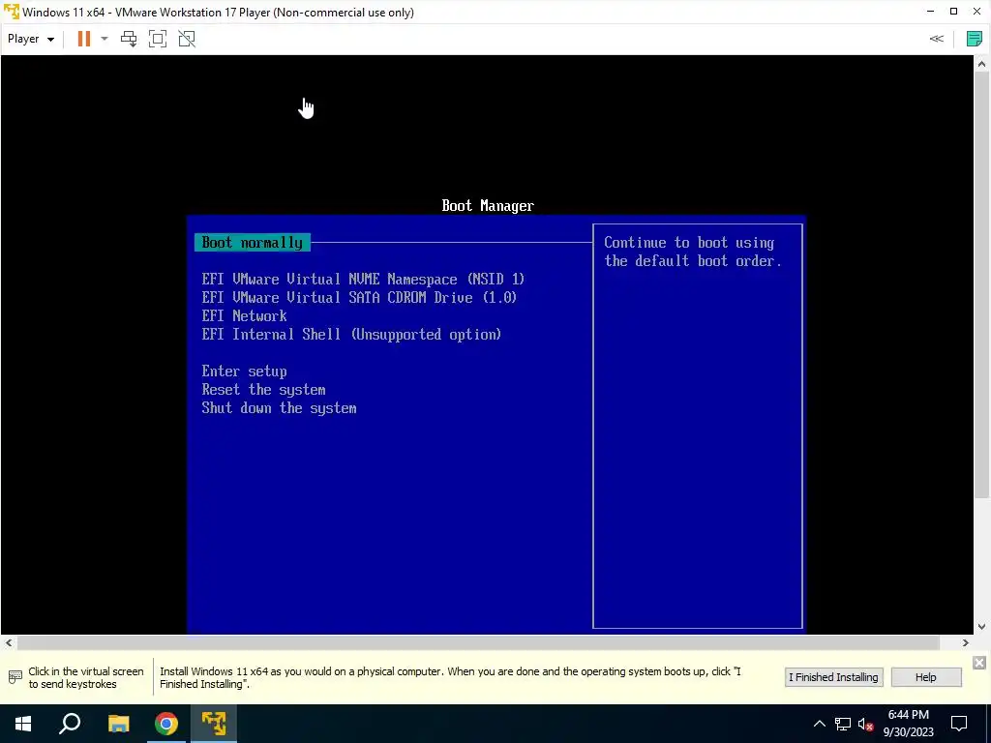Image resolution: width=991 pixels, height=743 pixels.
Task: Show hidden system tray icons
Action: [x=819, y=724]
